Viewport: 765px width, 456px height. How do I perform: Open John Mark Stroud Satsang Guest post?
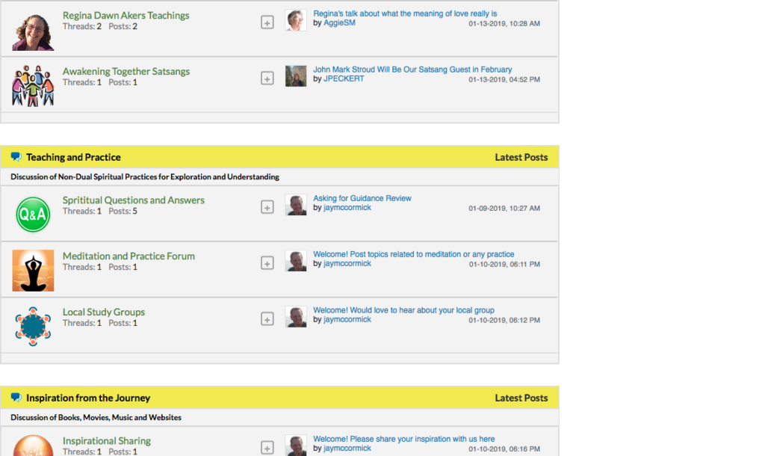click(412, 70)
